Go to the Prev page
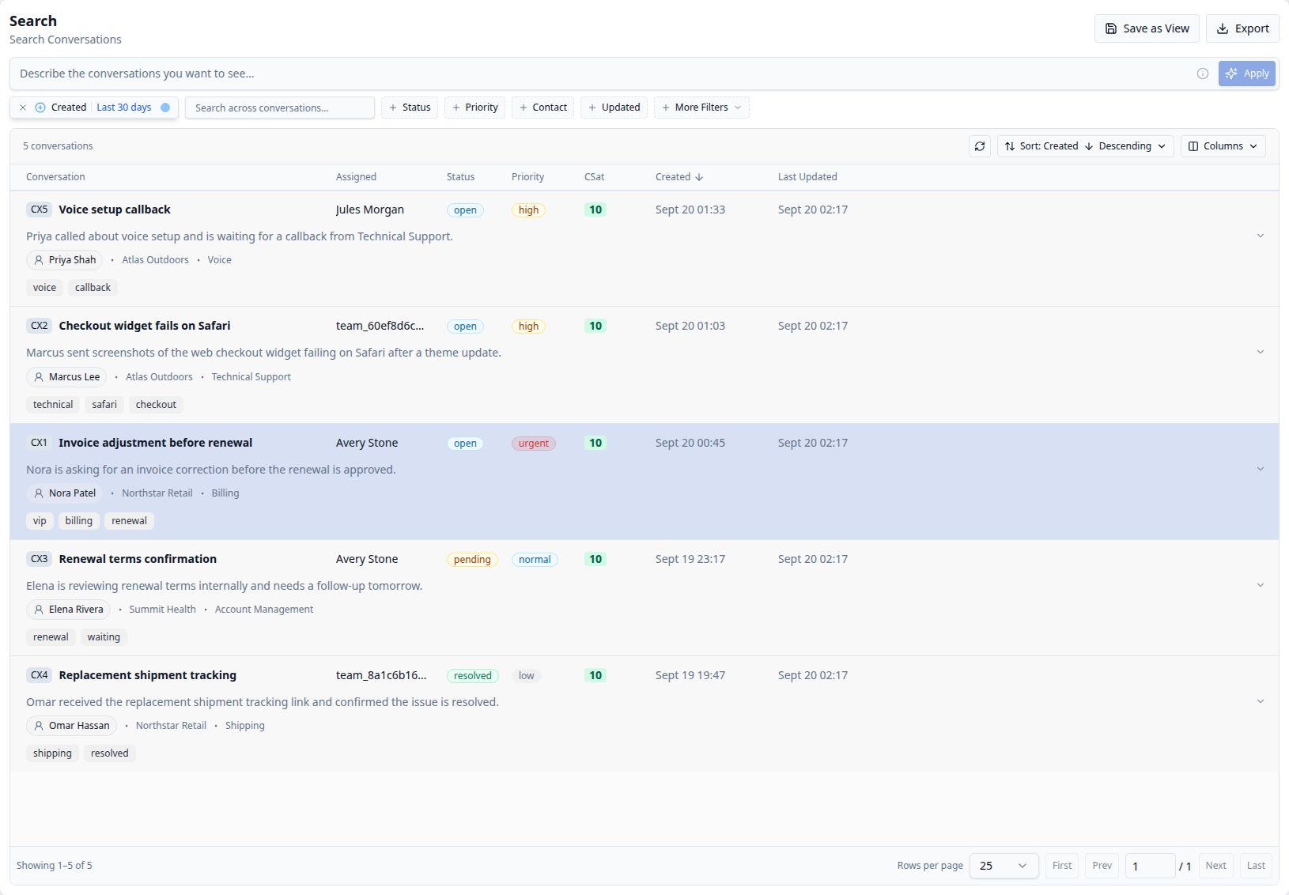Viewport: 1289px width, 895px height. pyautogui.click(x=1102, y=866)
